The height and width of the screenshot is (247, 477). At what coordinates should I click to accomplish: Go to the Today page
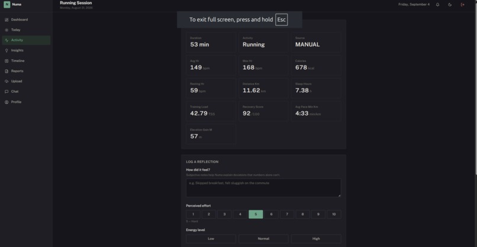click(x=26, y=30)
